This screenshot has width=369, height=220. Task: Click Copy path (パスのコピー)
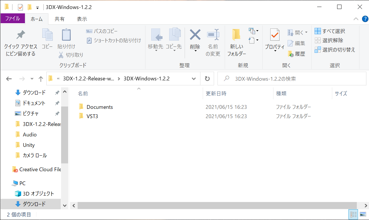(x=102, y=31)
